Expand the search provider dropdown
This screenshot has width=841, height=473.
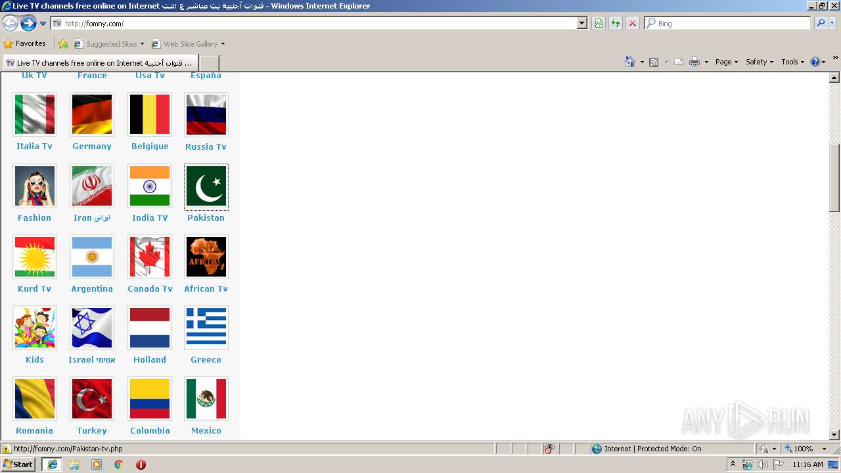point(833,23)
